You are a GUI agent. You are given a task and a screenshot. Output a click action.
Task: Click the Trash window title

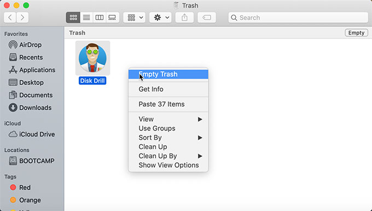click(190, 5)
